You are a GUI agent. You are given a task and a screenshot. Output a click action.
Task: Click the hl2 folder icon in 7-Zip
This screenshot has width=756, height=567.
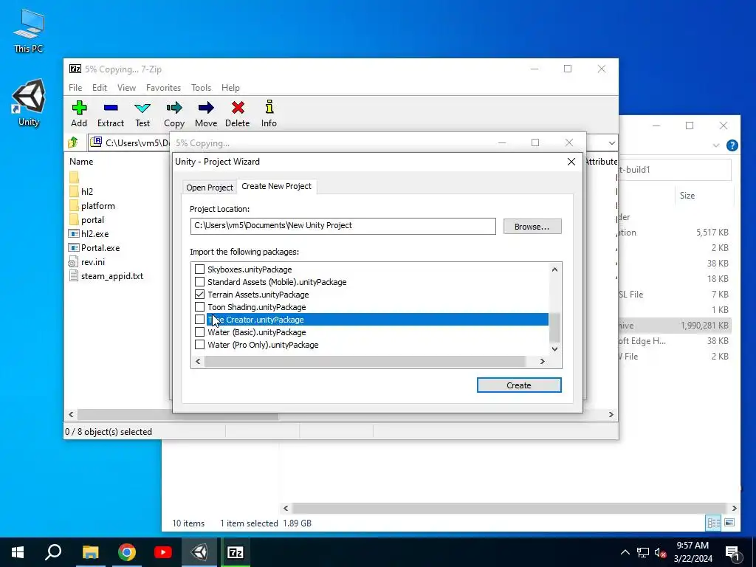point(74,191)
